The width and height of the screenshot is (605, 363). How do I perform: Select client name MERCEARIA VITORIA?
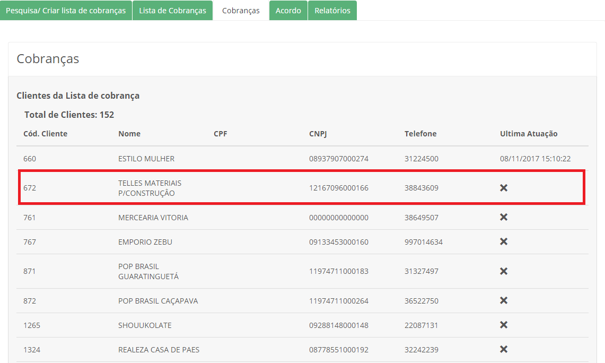153,218
